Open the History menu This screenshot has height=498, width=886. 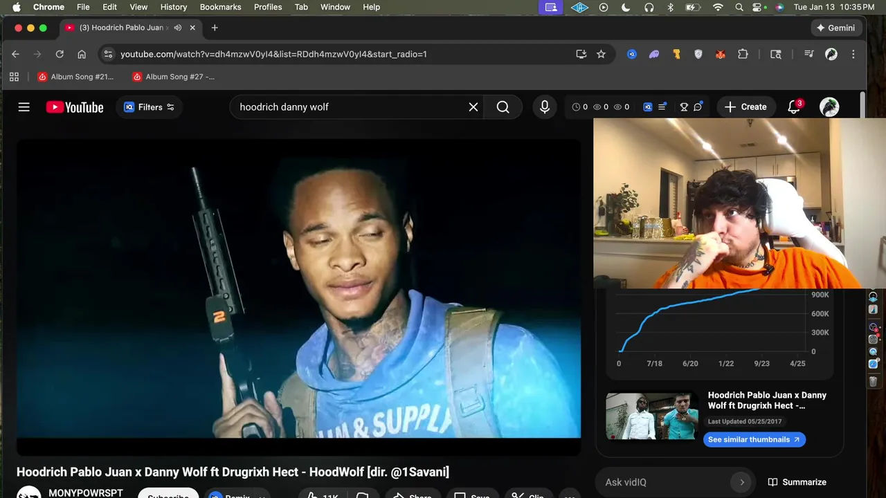point(174,7)
